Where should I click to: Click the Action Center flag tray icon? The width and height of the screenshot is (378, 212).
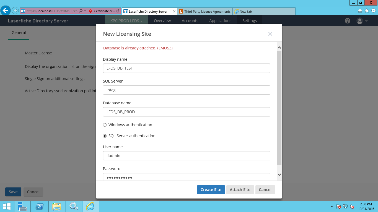tap(339, 206)
